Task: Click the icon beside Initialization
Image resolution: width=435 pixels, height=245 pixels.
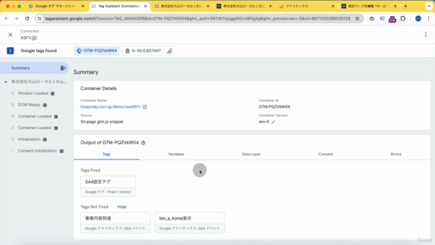Action: click(x=45, y=140)
